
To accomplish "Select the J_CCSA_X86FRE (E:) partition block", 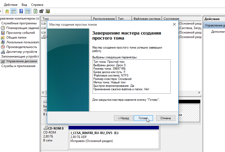I will [114, 137].
